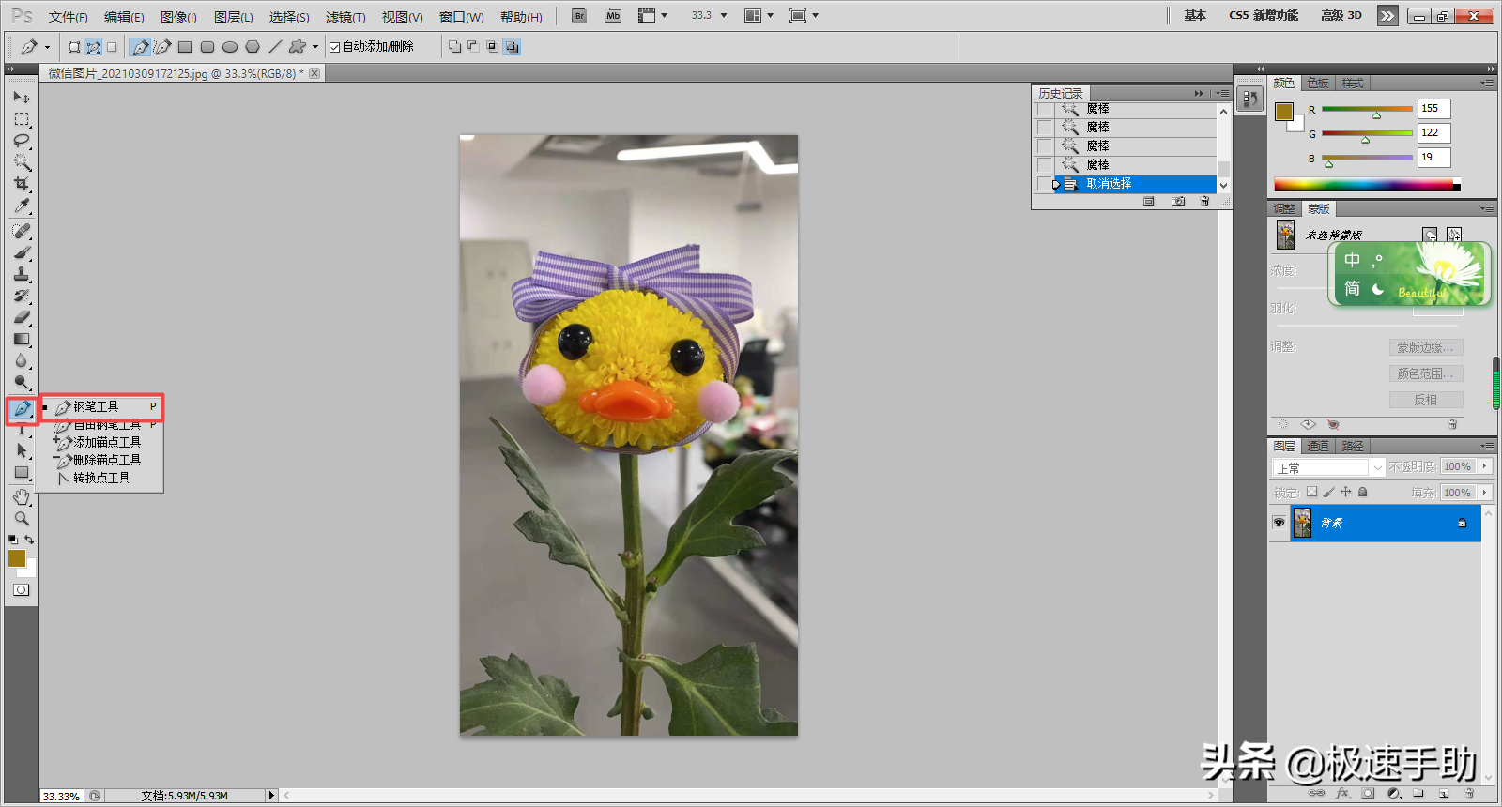Open the layer fill slider arrow
The image size is (1502, 807).
click(x=1484, y=493)
